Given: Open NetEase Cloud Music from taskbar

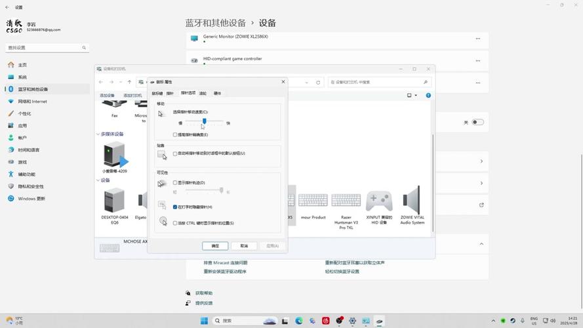Looking at the screenshot, I should pyautogui.click(x=326, y=321).
